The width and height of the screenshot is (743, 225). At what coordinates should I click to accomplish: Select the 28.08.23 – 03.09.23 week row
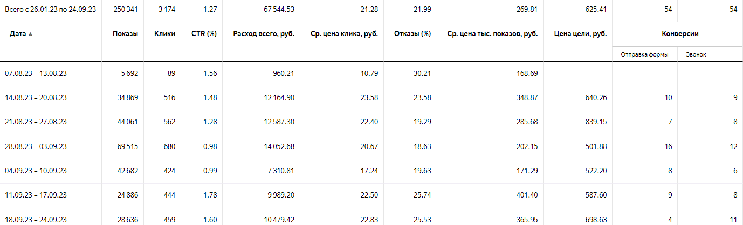click(x=36, y=146)
